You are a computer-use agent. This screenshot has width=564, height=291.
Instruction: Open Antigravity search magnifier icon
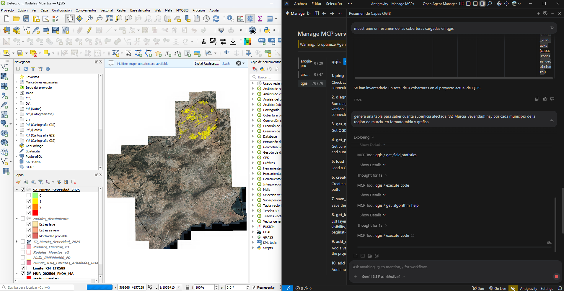click(x=490, y=4)
